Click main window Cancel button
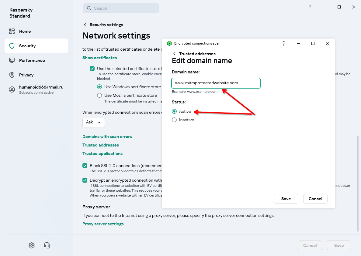361x256 pixels. pyautogui.click(x=310, y=245)
